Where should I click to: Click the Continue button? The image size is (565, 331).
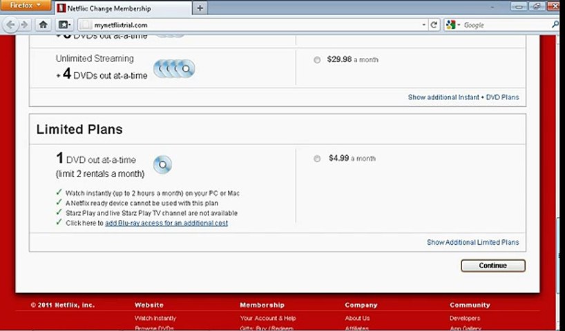click(x=493, y=265)
